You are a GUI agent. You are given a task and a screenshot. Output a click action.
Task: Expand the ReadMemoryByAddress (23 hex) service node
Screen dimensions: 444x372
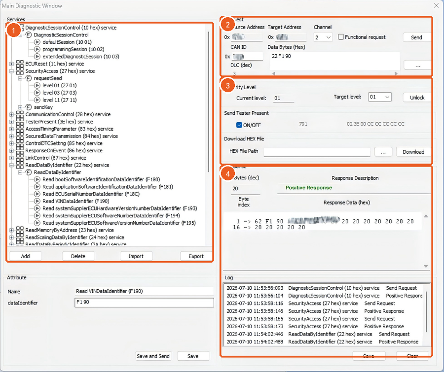[12, 230]
